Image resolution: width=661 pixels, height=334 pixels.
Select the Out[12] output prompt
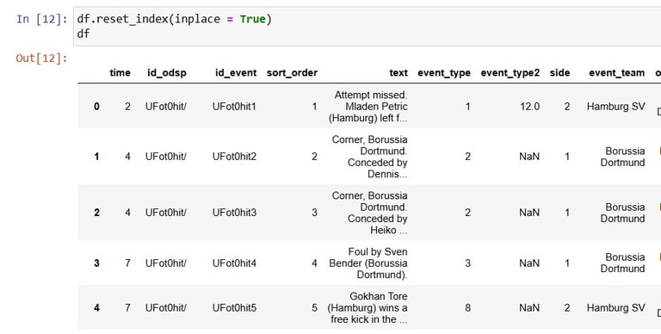coord(41,58)
